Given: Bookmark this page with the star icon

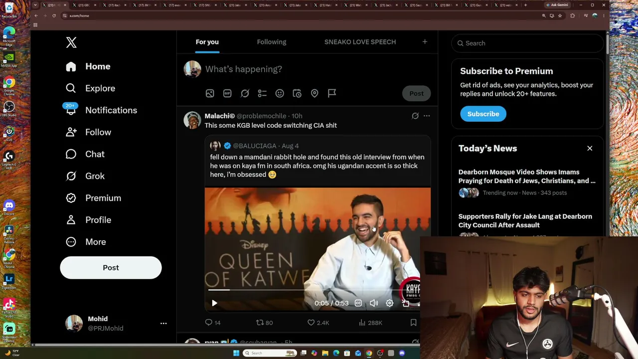Looking at the screenshot, I should click(x=560, y=15).
